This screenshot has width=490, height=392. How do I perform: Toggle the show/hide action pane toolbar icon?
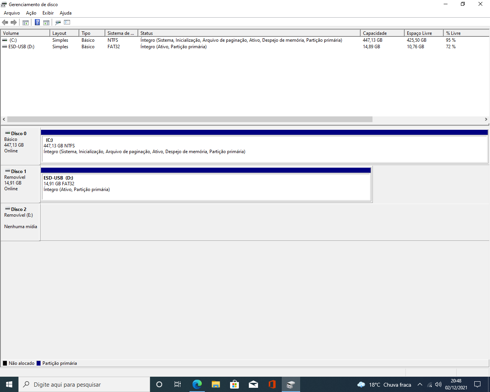click(x=46, y=23)
